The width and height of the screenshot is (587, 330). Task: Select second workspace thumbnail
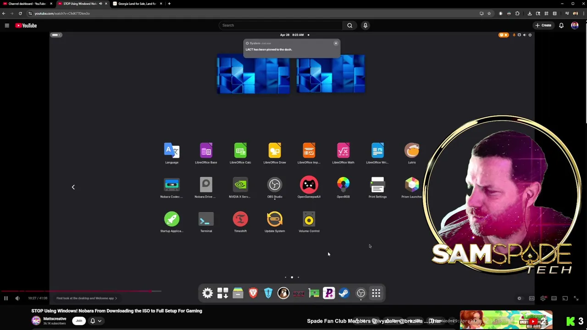coord(331,74)
